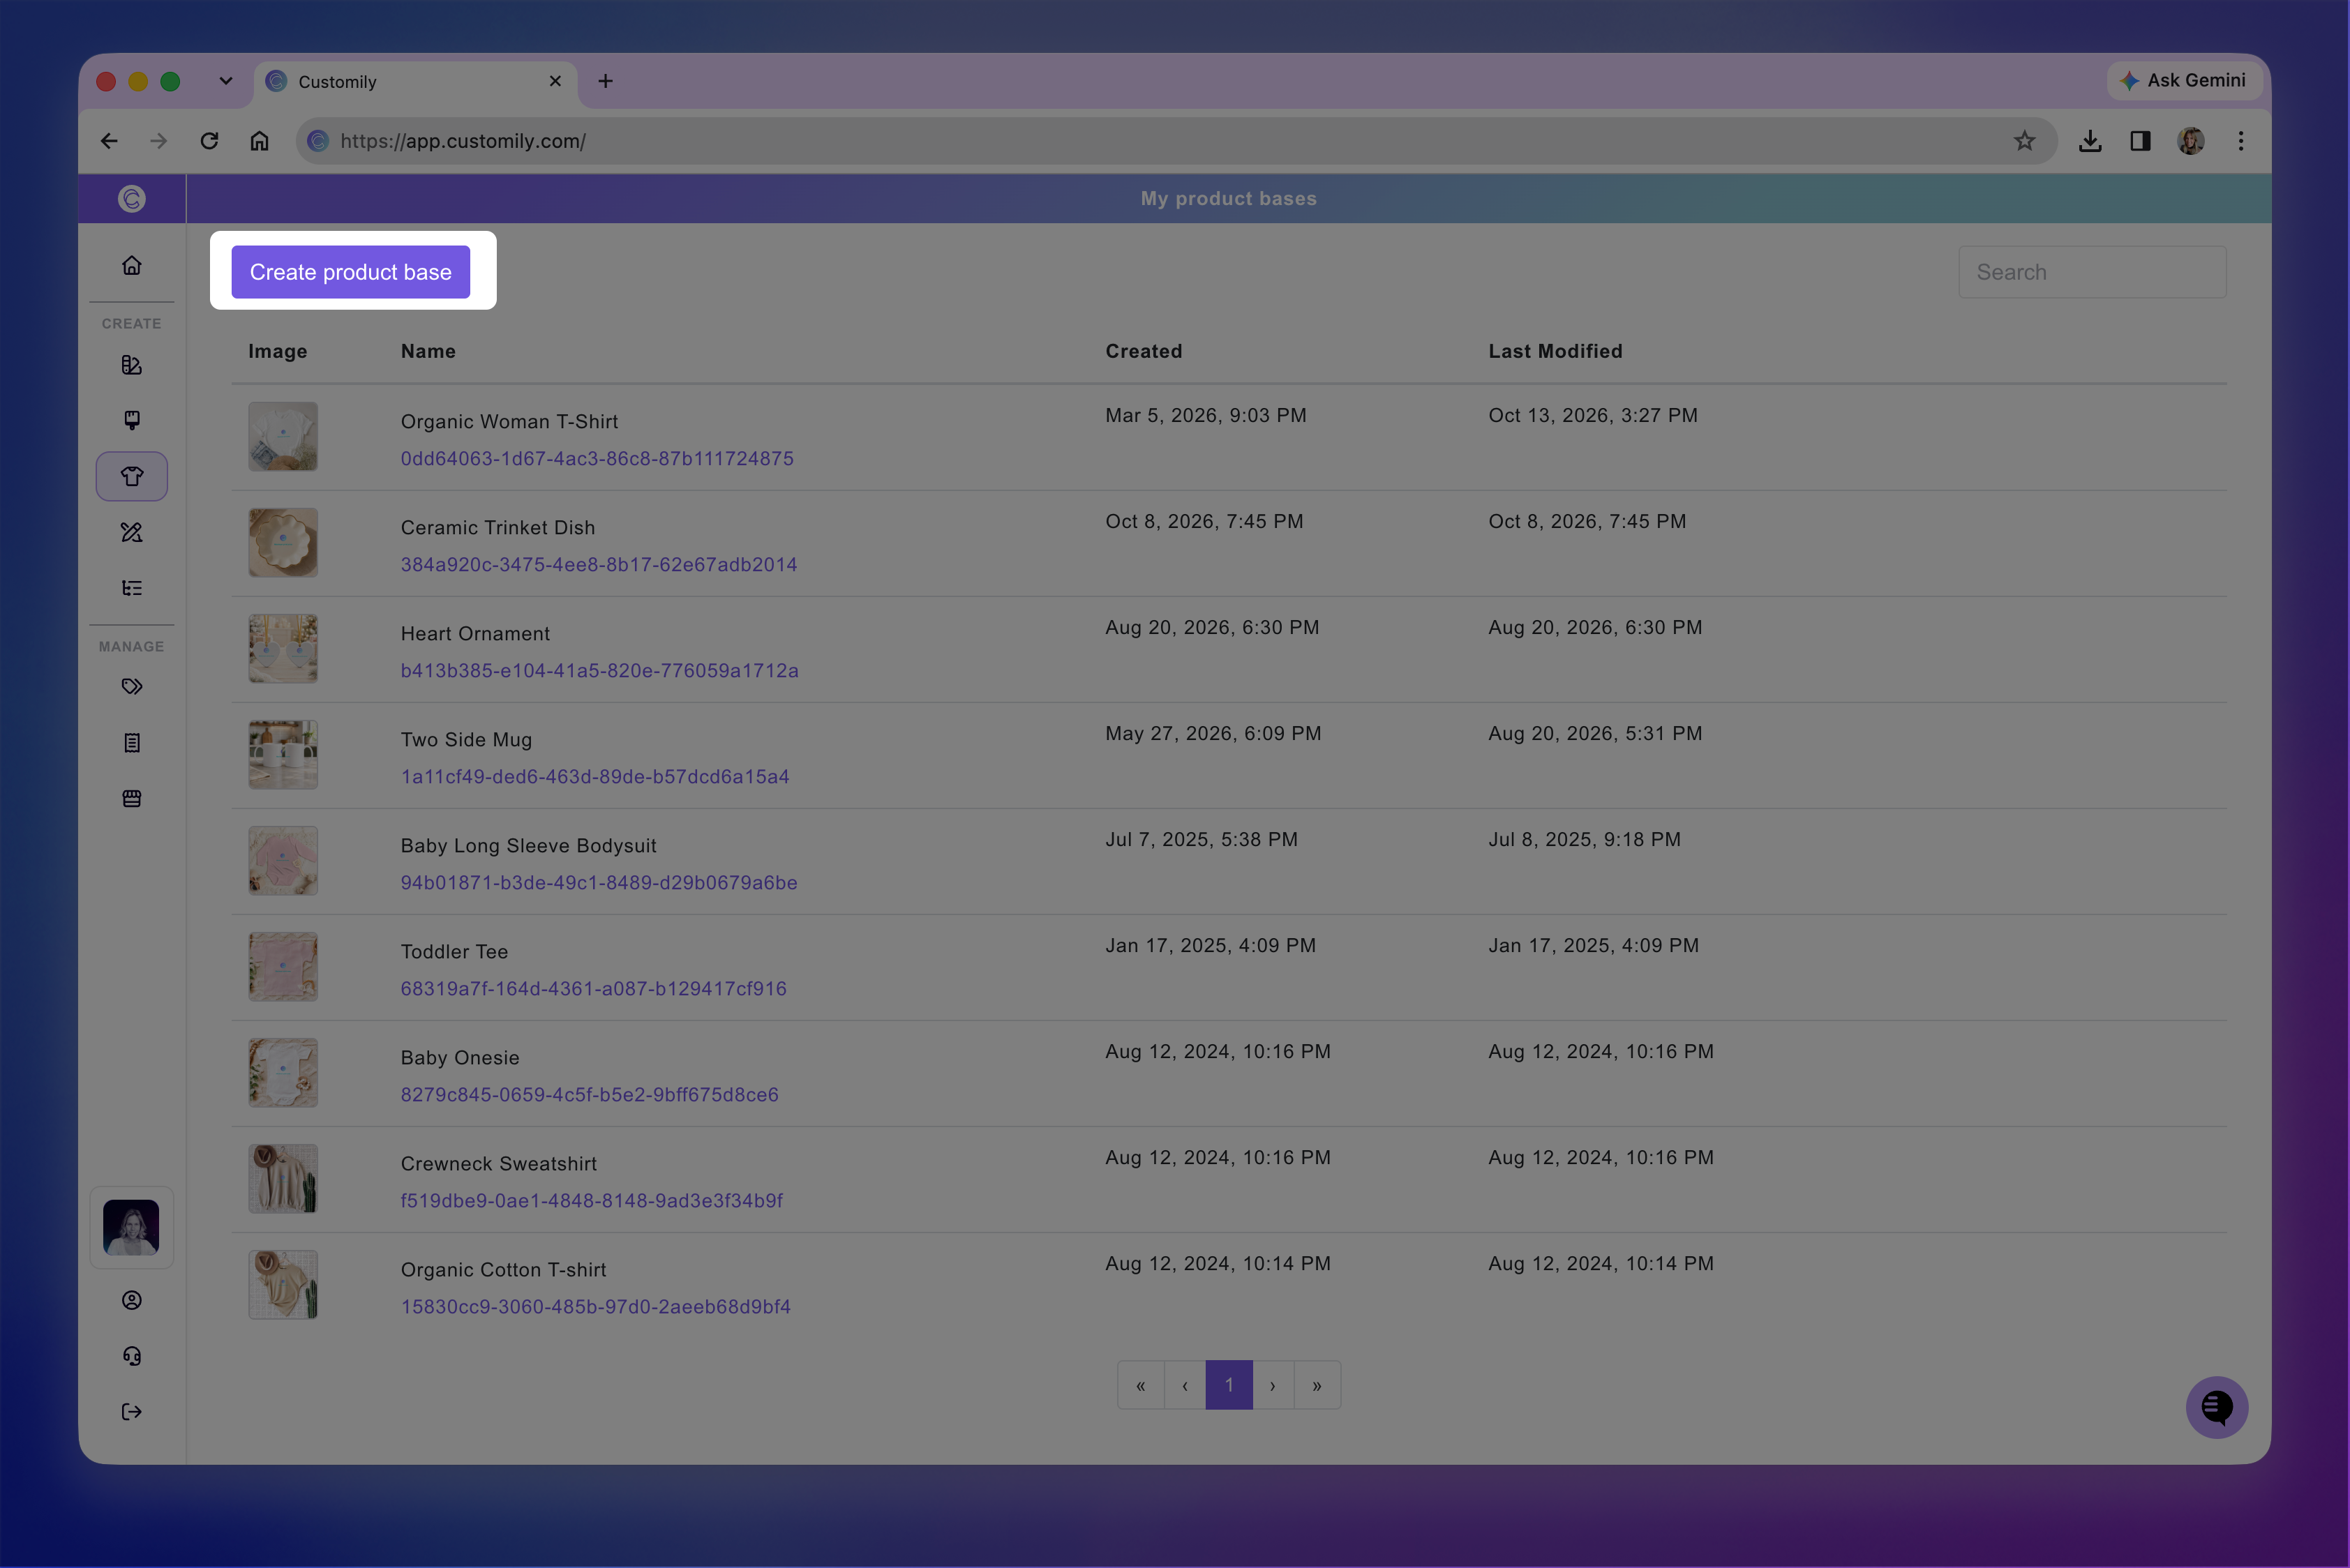Image resolution: width=2350 pixels, height=1568 pixels.
Task: Open the document icon under Manage
Action: 131,743
